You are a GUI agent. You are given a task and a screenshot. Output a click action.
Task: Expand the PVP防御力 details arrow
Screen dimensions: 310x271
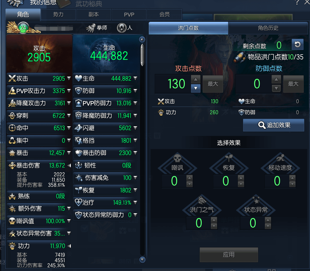(135, 103)
